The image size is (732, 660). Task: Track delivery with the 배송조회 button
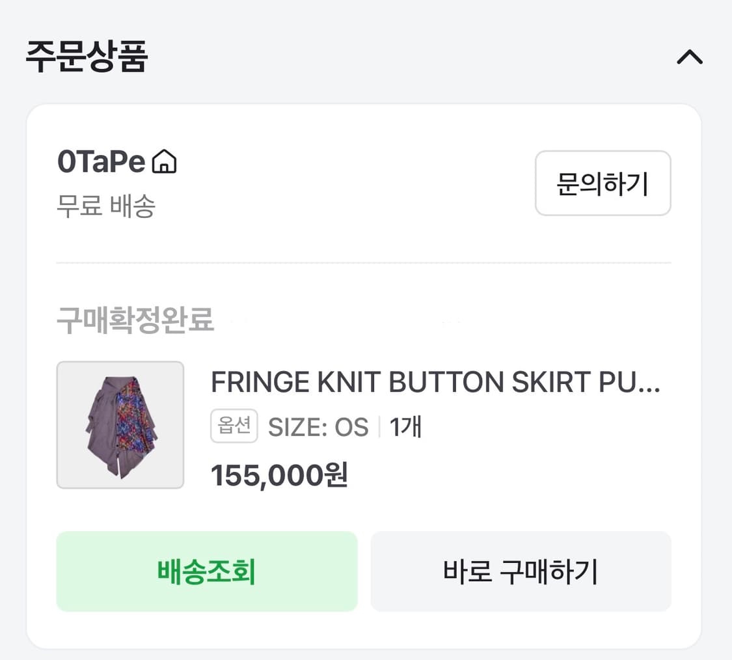[206, 571]
